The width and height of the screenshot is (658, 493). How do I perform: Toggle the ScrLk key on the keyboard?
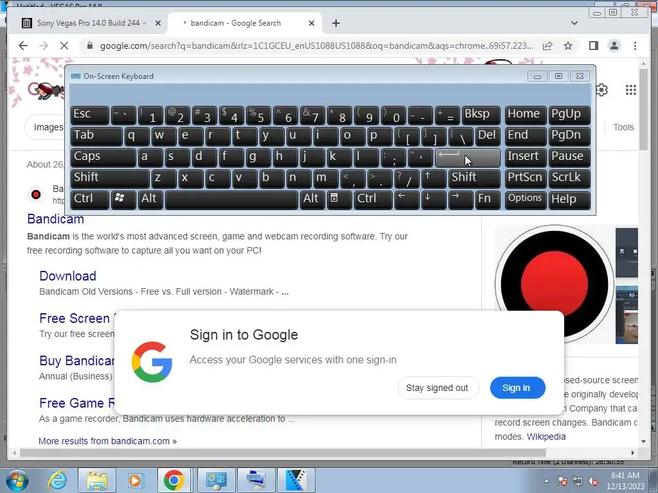point(569,178)
